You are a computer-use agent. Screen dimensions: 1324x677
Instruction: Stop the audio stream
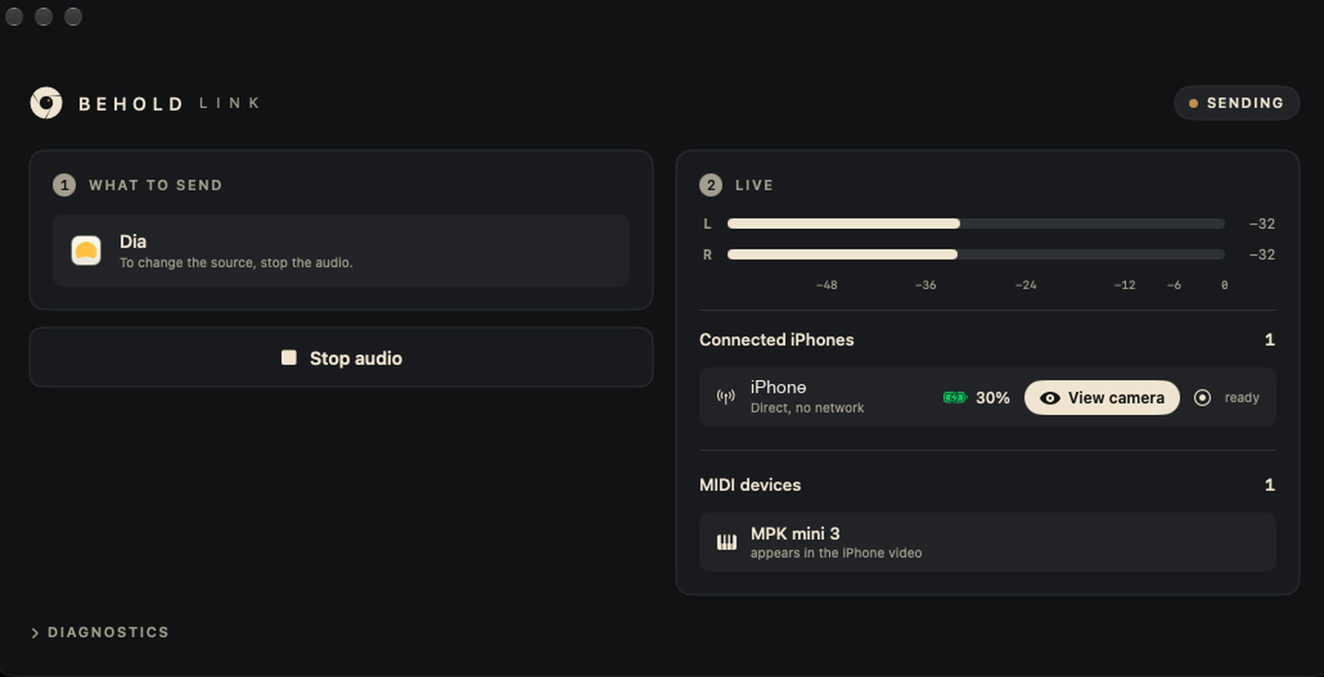[x=341, y=358]
